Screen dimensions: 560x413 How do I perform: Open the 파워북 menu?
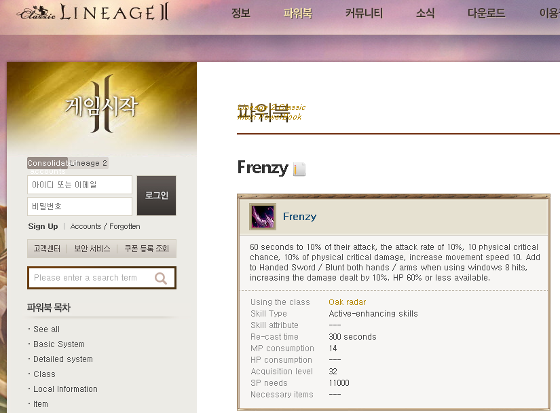pyautogui.click(x=298, y=13)
